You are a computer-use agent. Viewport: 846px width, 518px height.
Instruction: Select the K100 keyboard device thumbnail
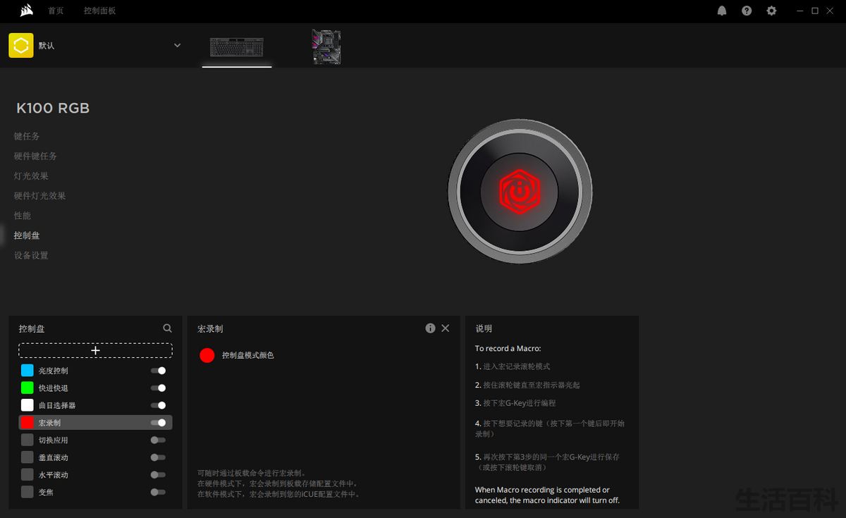[237, 47]
